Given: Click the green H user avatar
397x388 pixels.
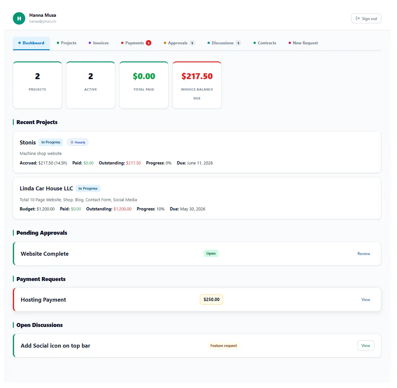Looking at the screenshot, I should pyautogui.click(x=19, y=18).
